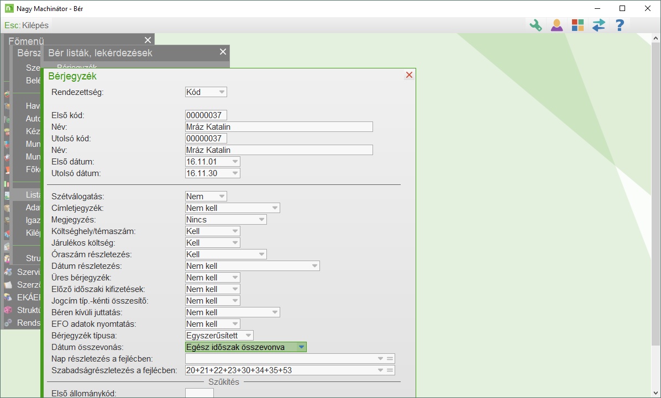Screen dimensions: 661x398
Task: Open the colored tiles module switcher icon
Action: tap(578, 25)
